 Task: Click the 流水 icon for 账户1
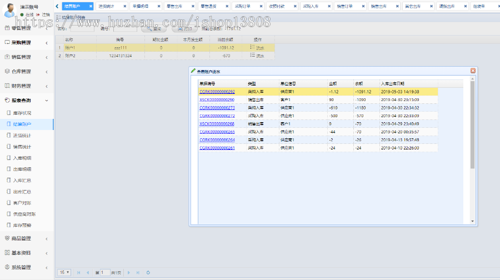tap(253, 48)
